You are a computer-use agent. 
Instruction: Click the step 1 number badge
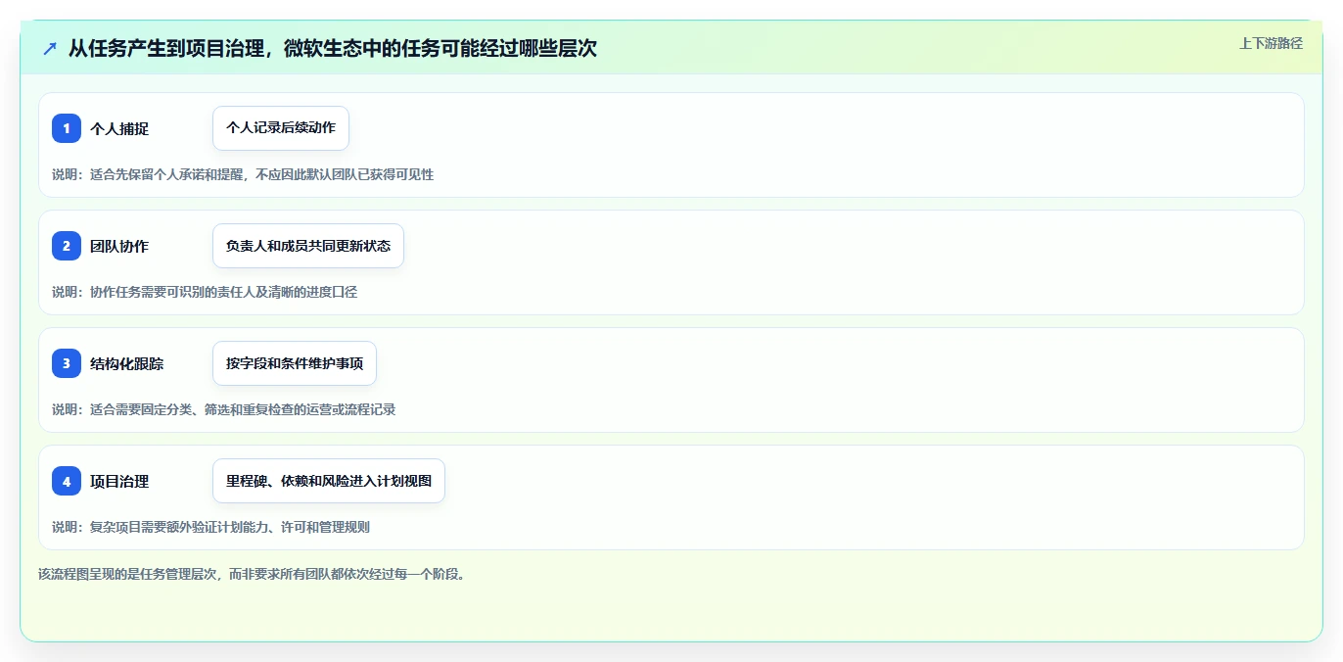(x=67, y=128)
